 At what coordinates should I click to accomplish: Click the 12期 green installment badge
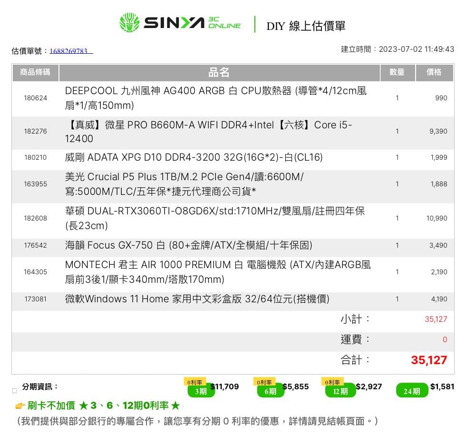tap(340, 391)
